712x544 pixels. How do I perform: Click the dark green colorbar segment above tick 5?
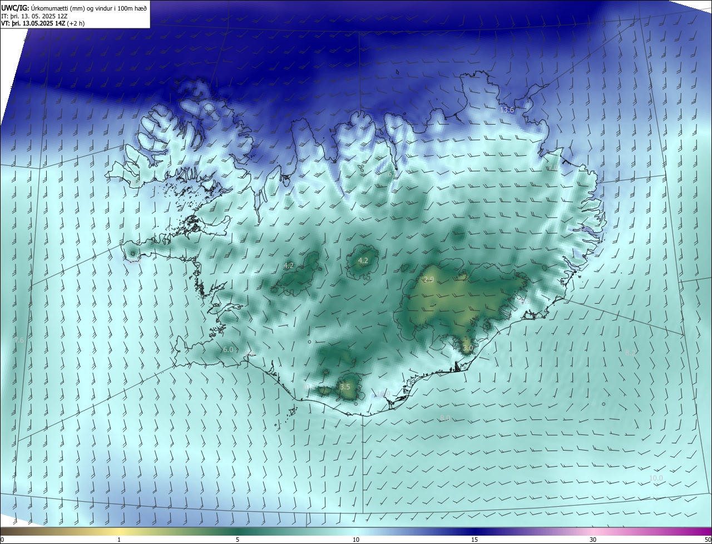point(238,531)
